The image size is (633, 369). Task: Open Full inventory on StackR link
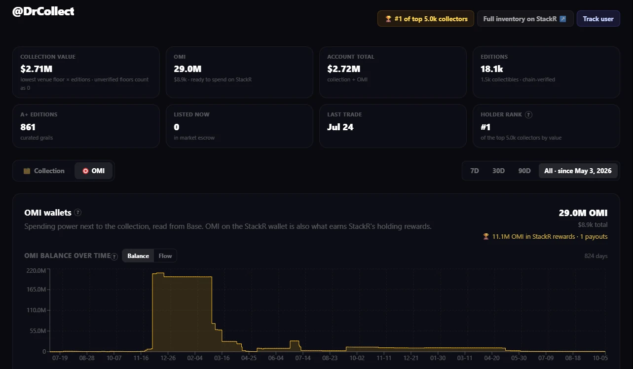tap(525, 19)
